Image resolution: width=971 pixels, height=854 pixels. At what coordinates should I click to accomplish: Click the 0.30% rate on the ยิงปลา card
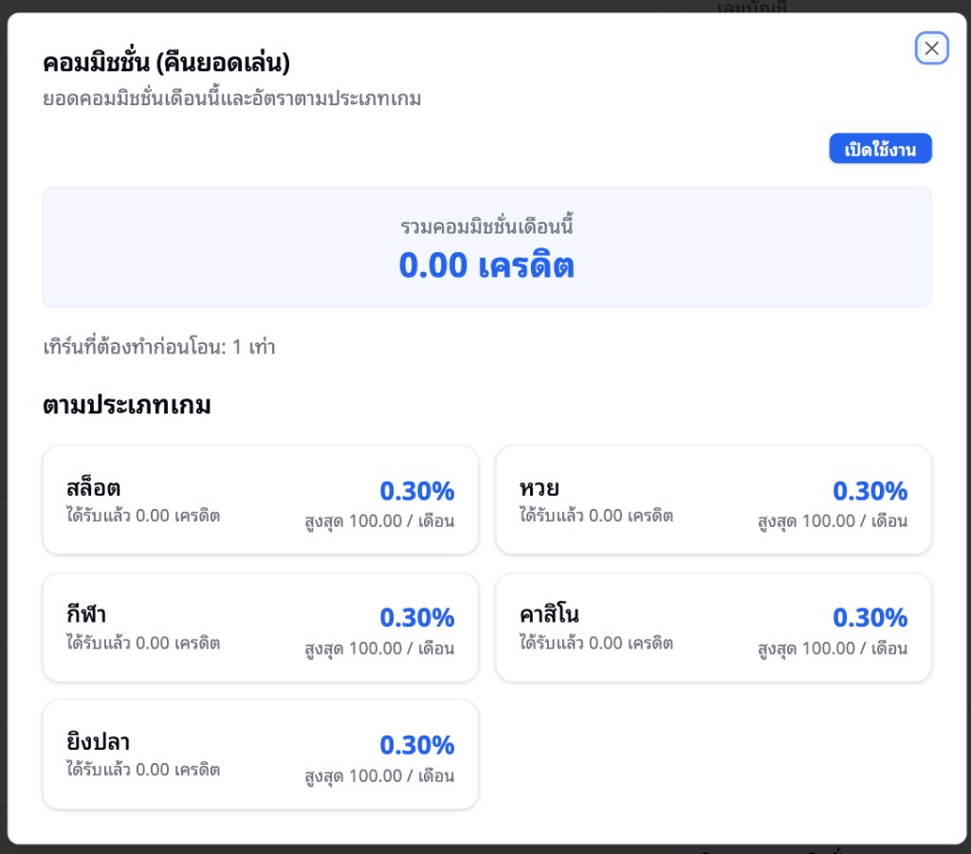(417, 745)
